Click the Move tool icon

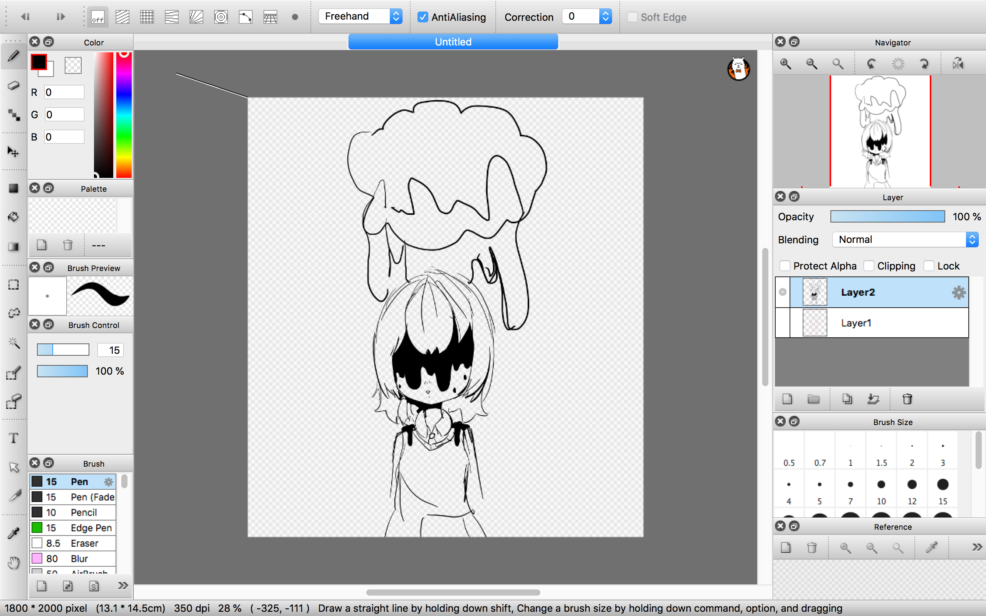pyautogui.click(x=13, y=152)
